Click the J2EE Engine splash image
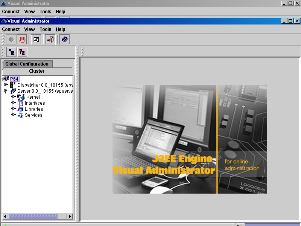This screenshot has width=301, height=226. 190,139
